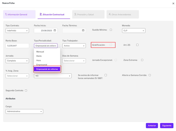Screen dimensions: 176x131
Task: Open the Tipo Trabajador dropdown
Action: click(74, 46)
